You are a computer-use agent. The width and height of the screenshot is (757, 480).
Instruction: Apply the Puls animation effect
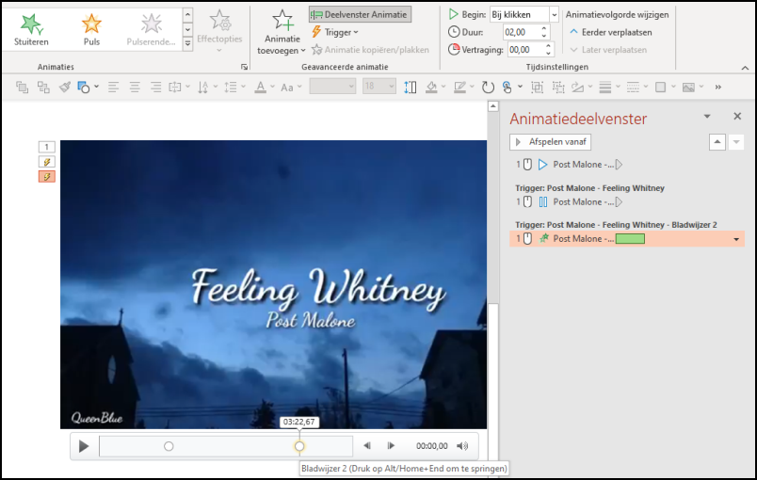[91, 29]
